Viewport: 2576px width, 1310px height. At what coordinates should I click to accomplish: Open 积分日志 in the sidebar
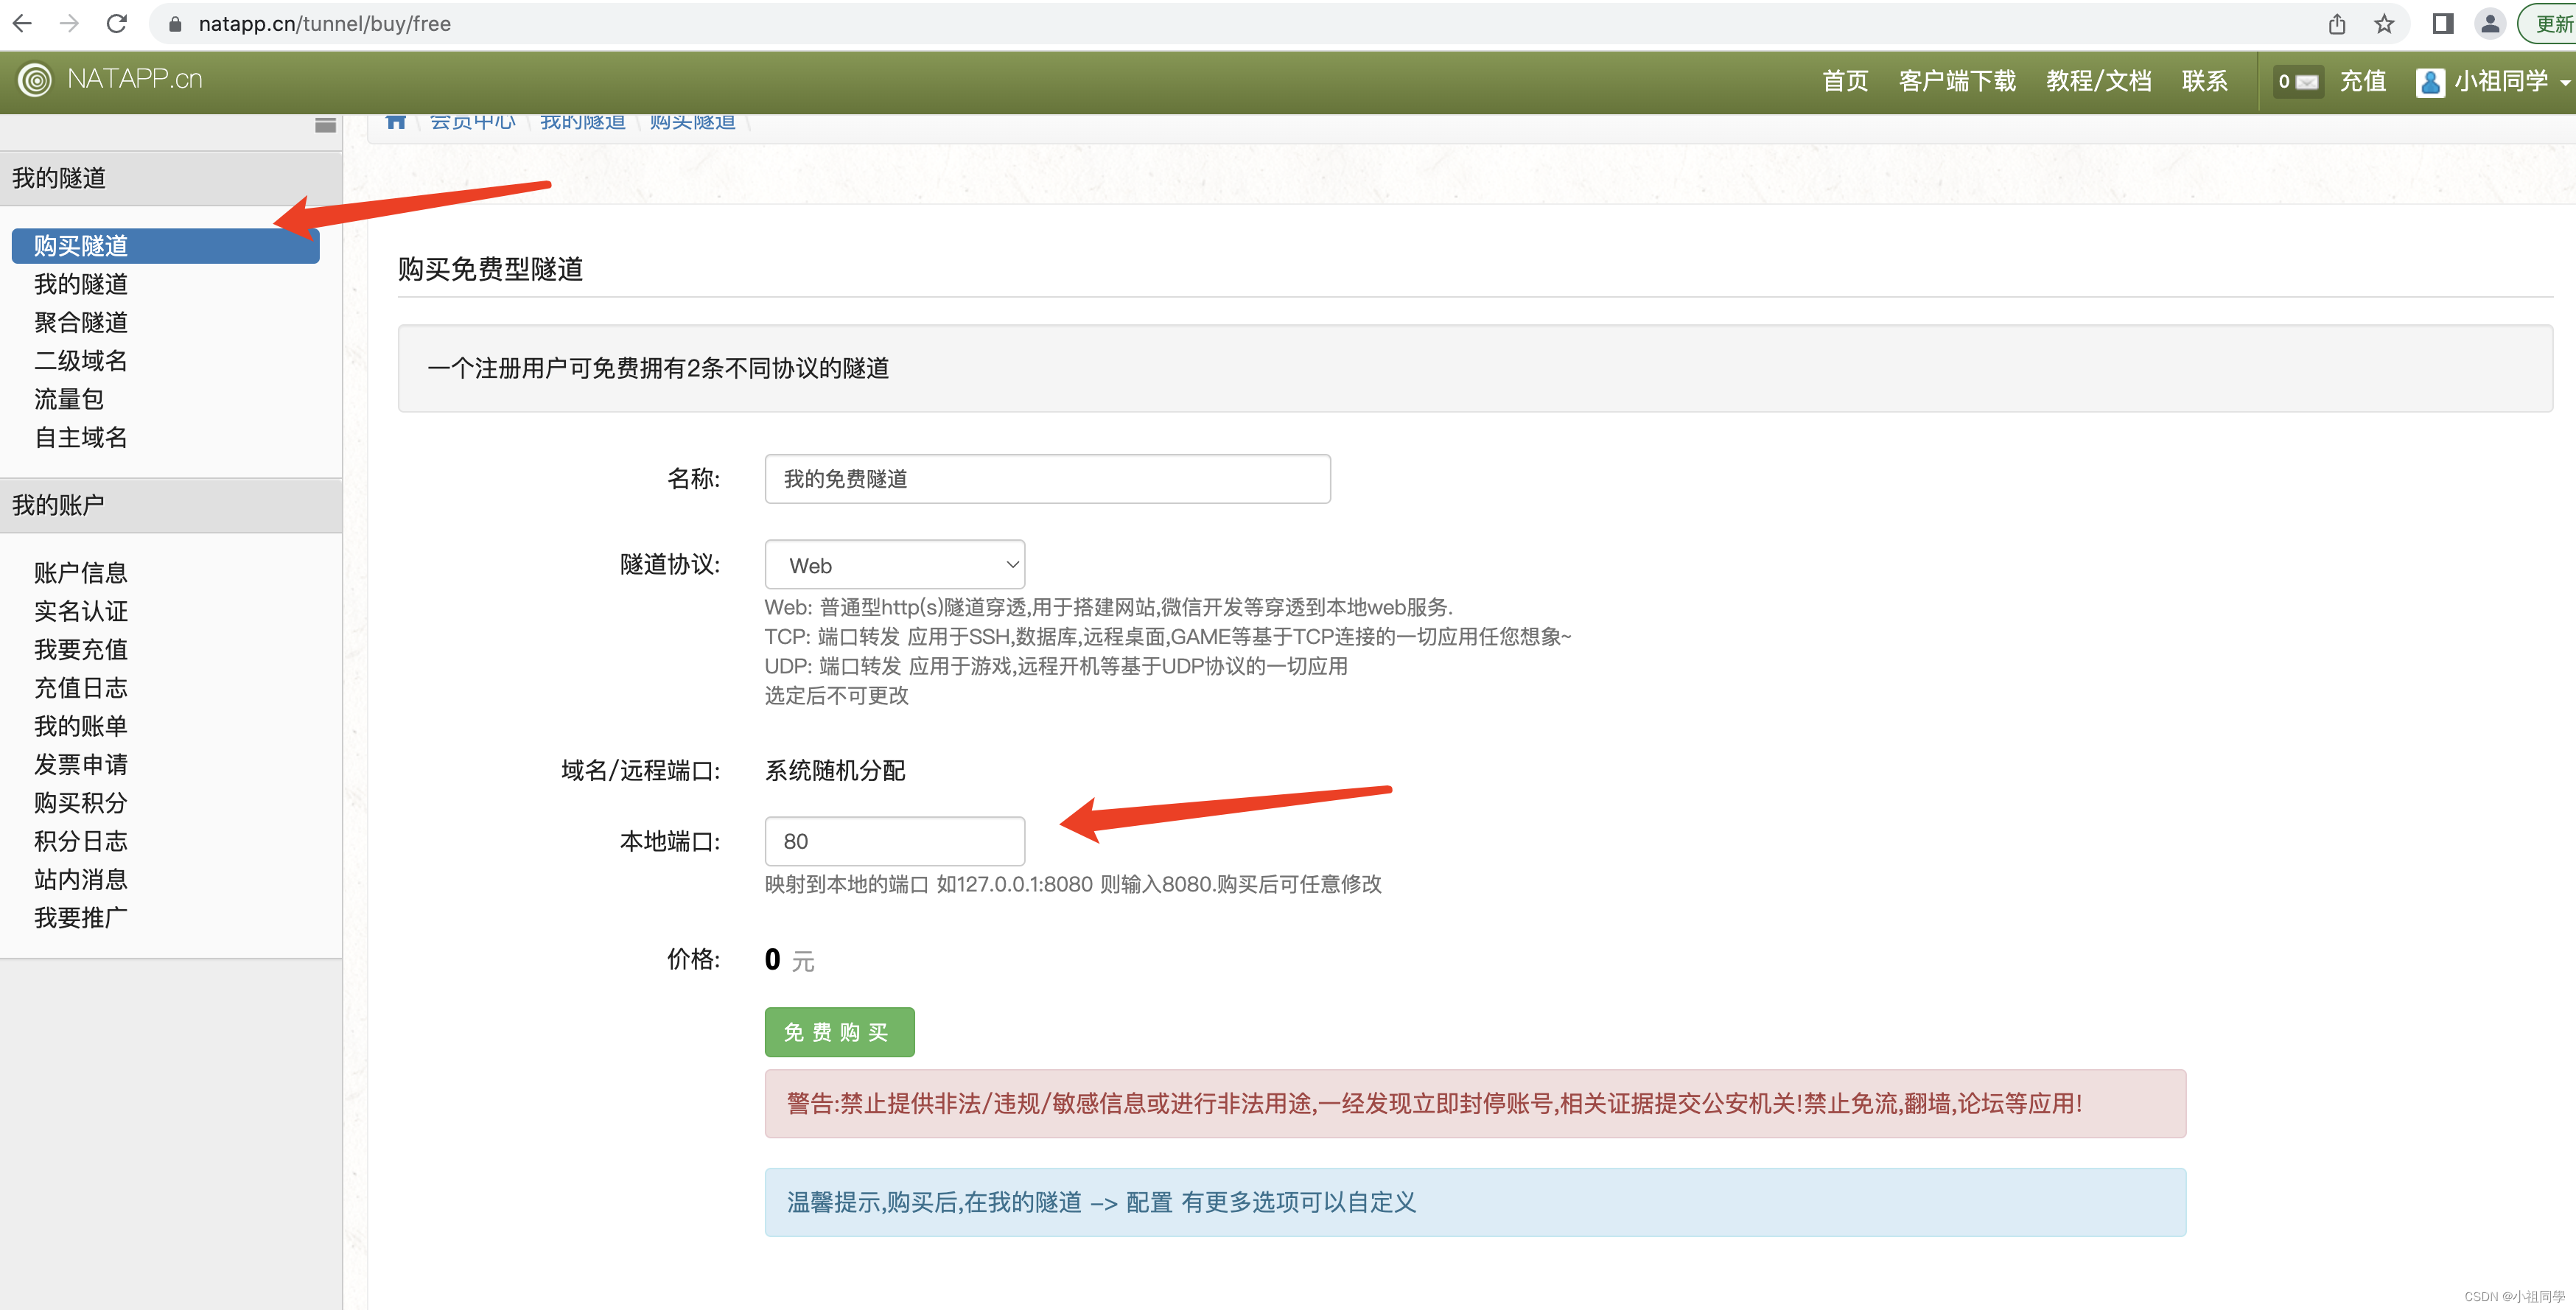pyautogui.click(x=81, y=841)
